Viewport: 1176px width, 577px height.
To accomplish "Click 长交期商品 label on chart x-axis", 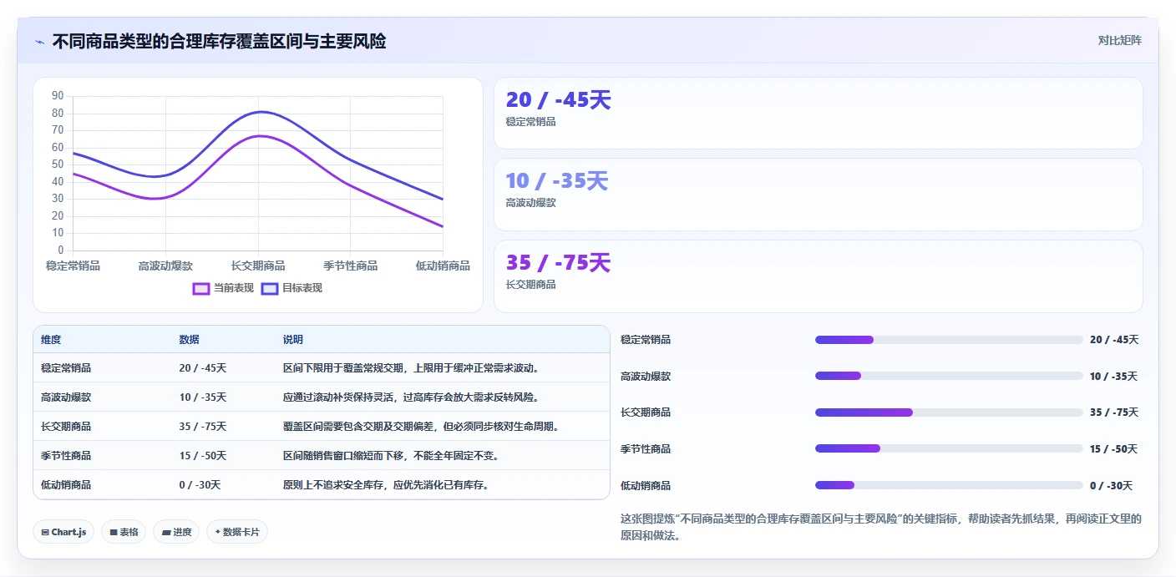I will pos(258,266).
